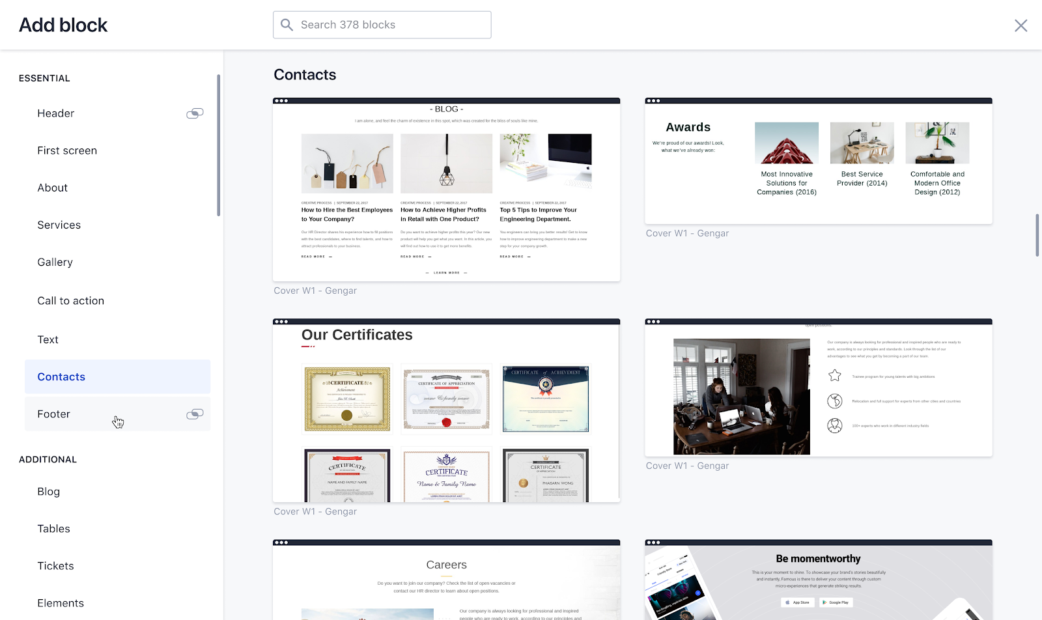Screen dimensions: 1042x620
Task: Click LEARN MORE in the BLOG block
Action: [x=447, y=273]
